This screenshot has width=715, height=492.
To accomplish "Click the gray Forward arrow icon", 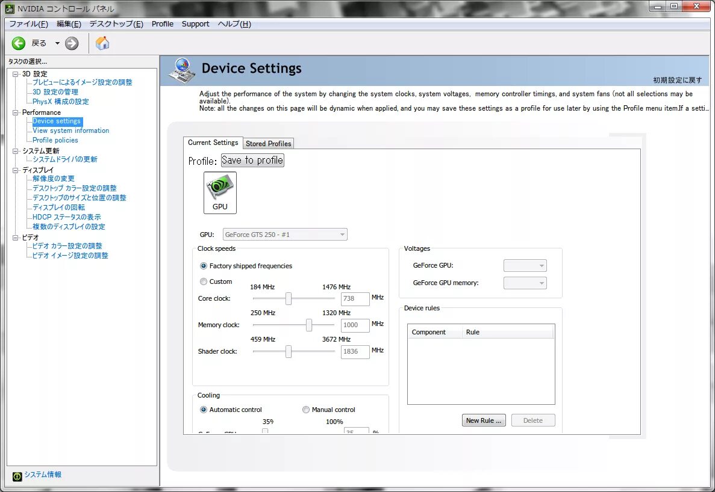I will 72,43.
